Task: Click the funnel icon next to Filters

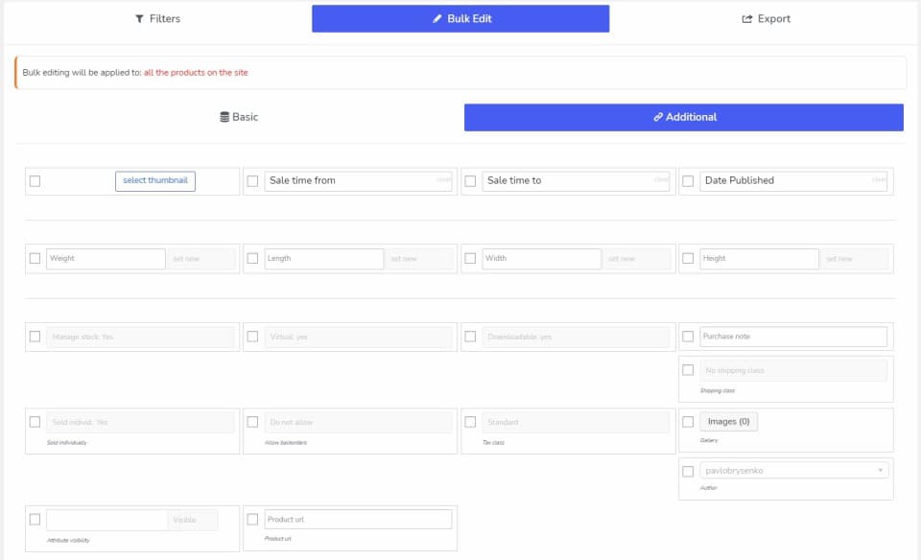Action: [139, 19]
